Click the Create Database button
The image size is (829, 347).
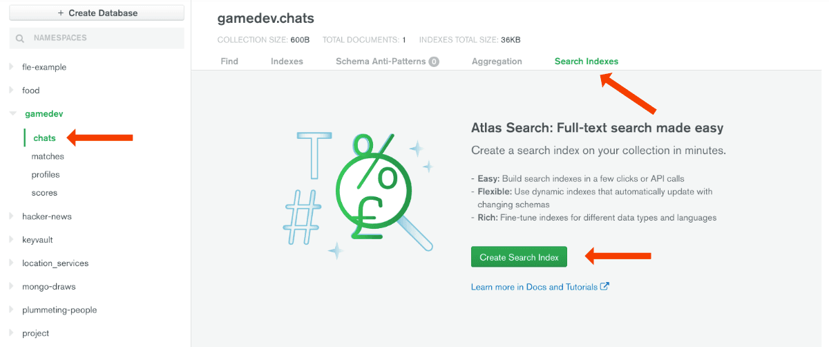(x=97, y=13)
